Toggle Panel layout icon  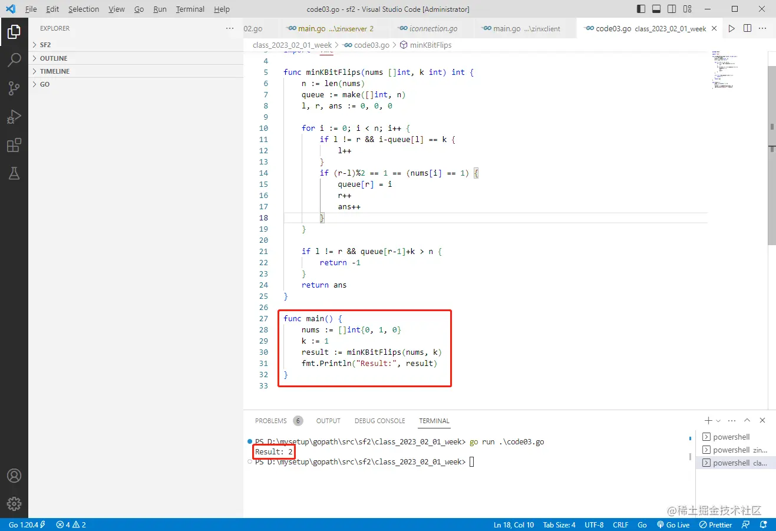coord(656,9)
